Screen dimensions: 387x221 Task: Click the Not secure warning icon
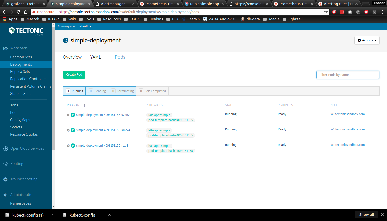[x=34, y=12]
